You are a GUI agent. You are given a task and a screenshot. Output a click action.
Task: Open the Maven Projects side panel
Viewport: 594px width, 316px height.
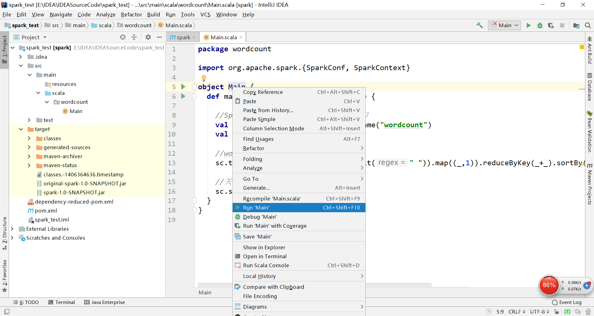tap(590, 184)
